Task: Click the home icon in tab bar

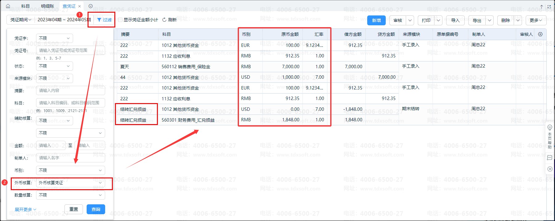Action: 8,6
